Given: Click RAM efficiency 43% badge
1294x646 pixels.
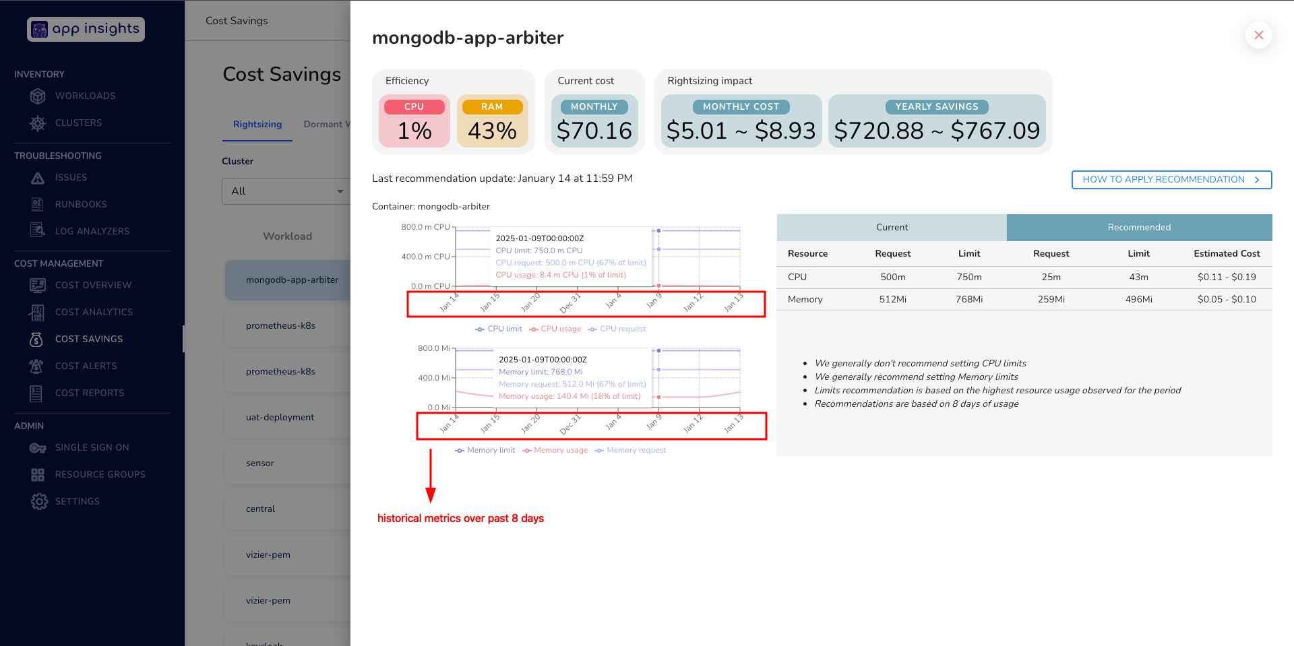Looking at the screenshot, I should click(x=493, y=121).
